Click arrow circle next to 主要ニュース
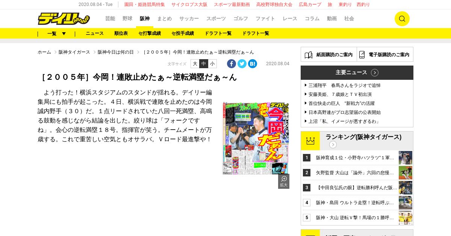The height and width of the screenshot is (236, 451). tap(375, 73)
